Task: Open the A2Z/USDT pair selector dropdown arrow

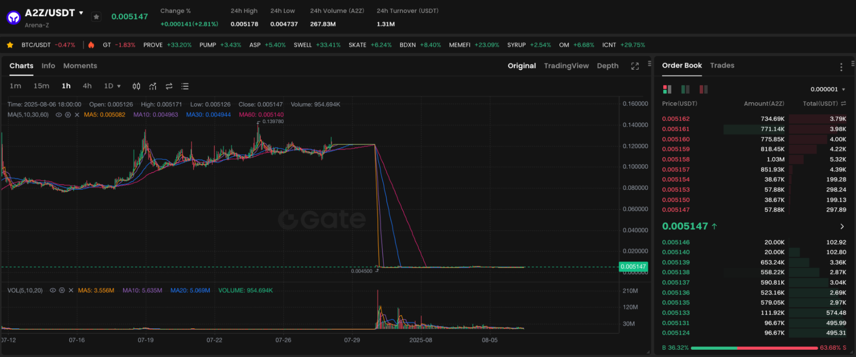Action: (x=81, y=13)
